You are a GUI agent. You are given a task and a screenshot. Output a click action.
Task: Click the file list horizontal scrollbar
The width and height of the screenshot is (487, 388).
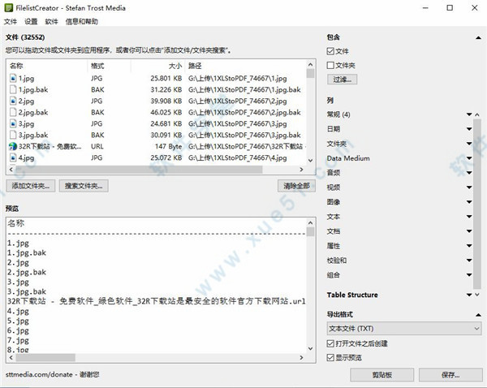(154, 170)
